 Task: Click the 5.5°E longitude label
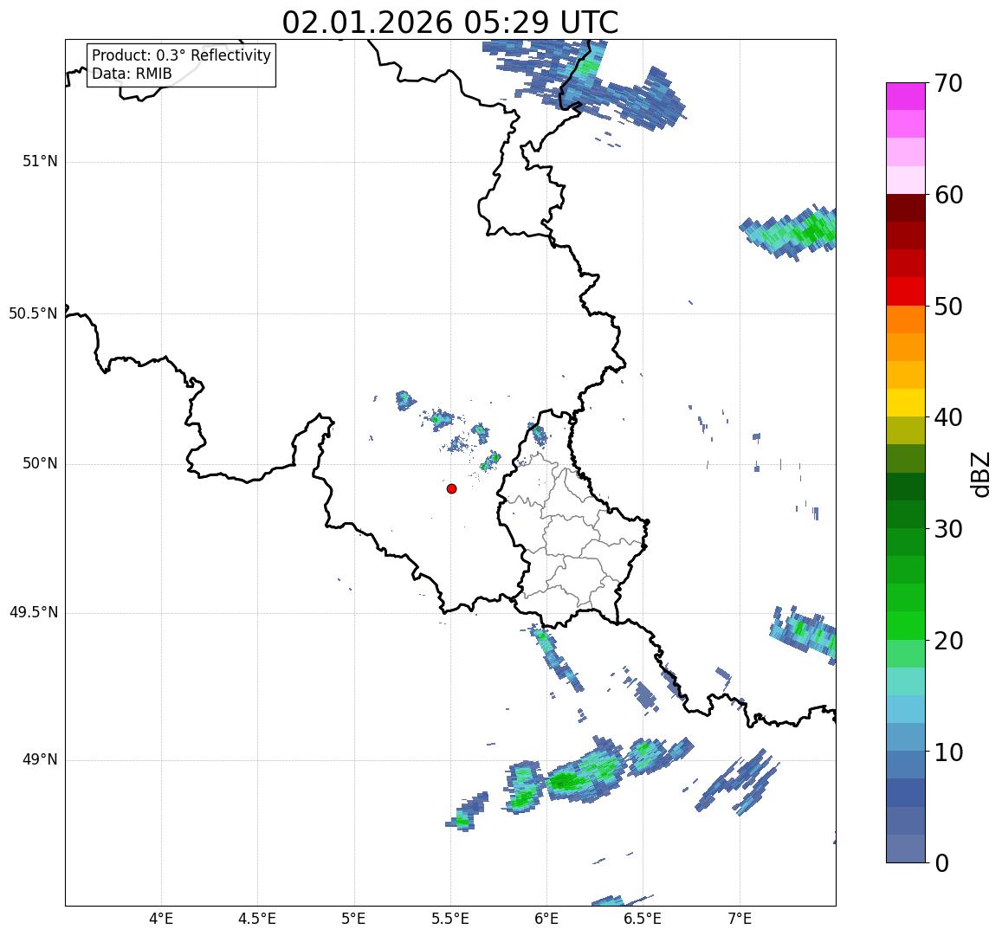pyautogui.click(x=450, y=919)
